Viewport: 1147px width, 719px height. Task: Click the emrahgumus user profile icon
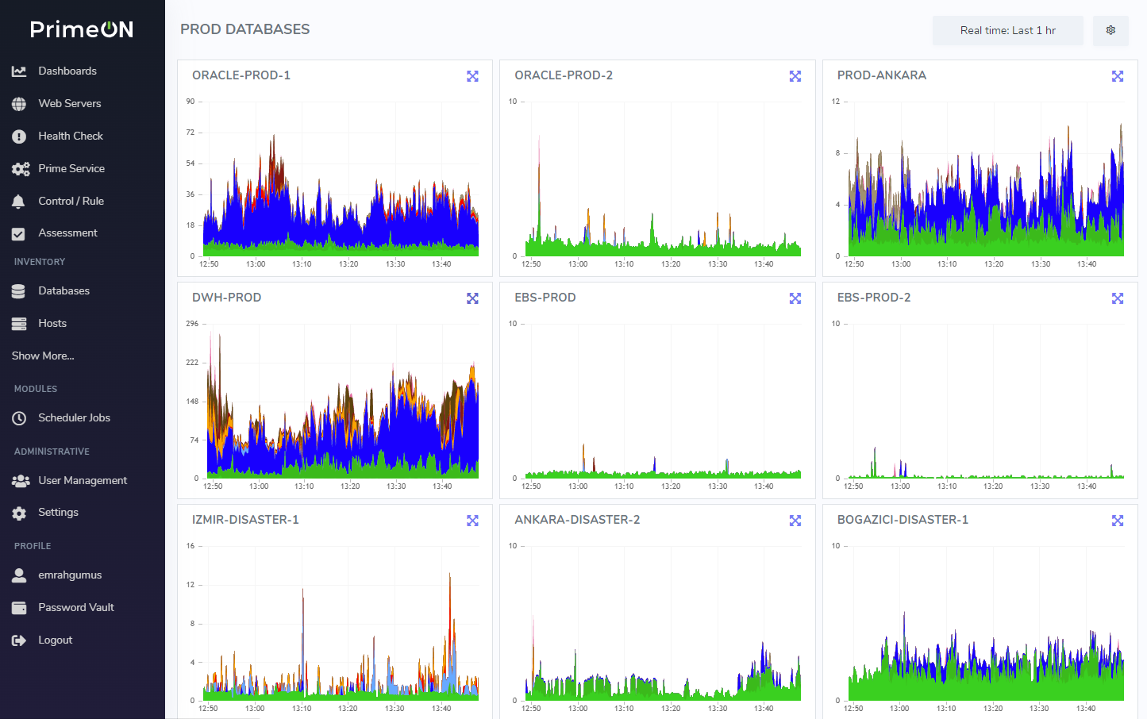(x=19, y=575)
